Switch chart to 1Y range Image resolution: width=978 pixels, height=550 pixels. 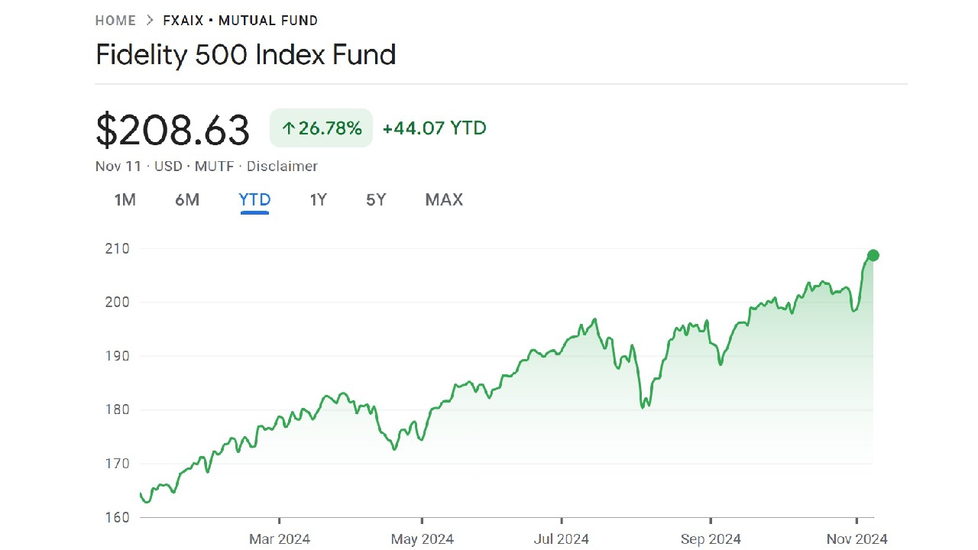pyautogui.click(x=318, y=200)
